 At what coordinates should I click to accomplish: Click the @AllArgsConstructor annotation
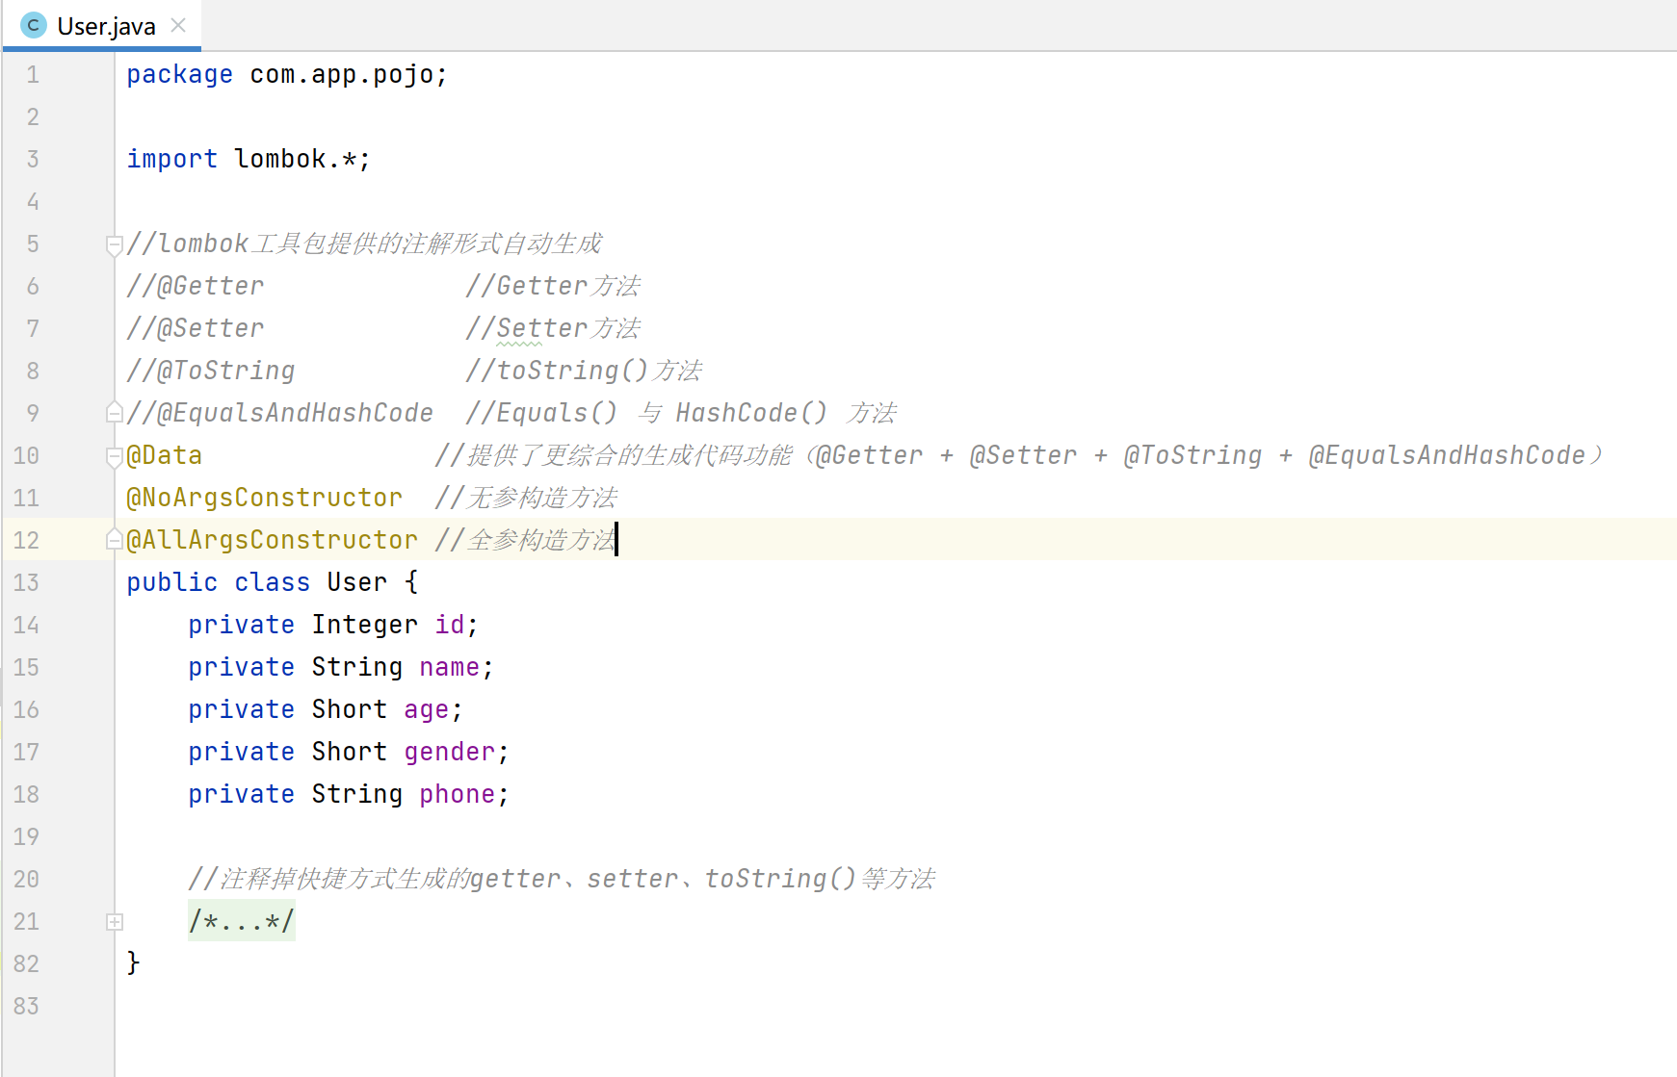click(x=272, y=540)
